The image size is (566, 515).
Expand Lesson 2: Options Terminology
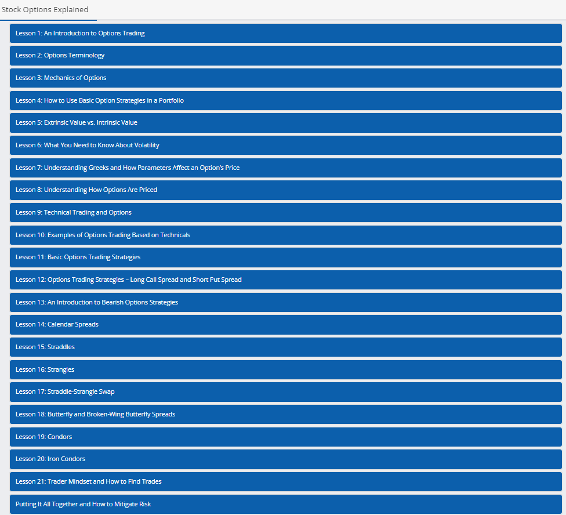285,56
